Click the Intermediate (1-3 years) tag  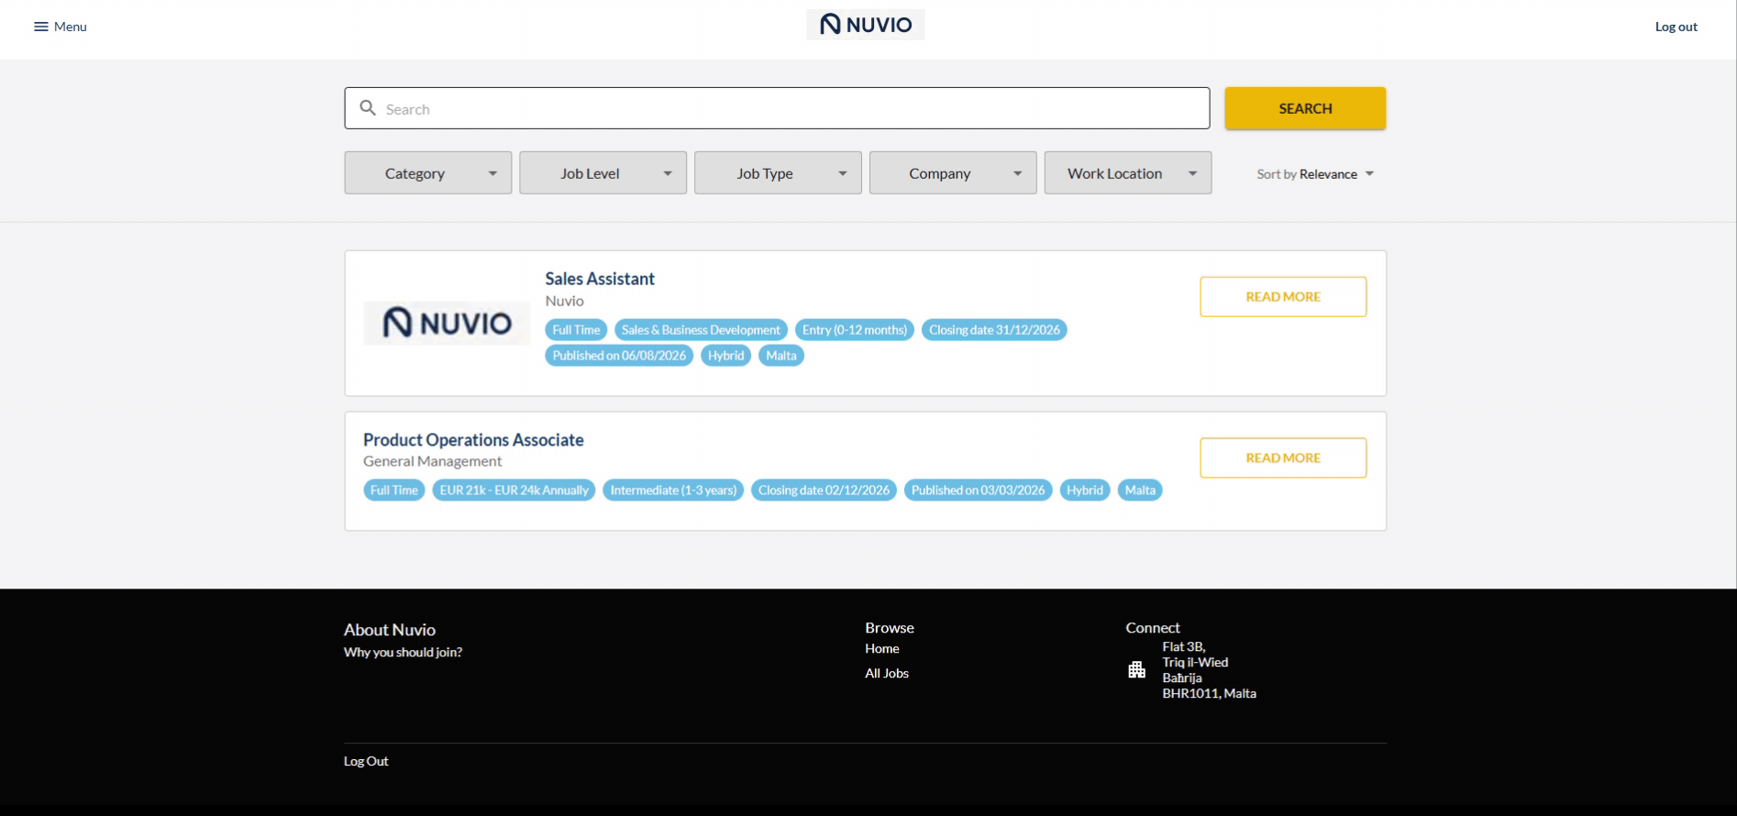673,491
